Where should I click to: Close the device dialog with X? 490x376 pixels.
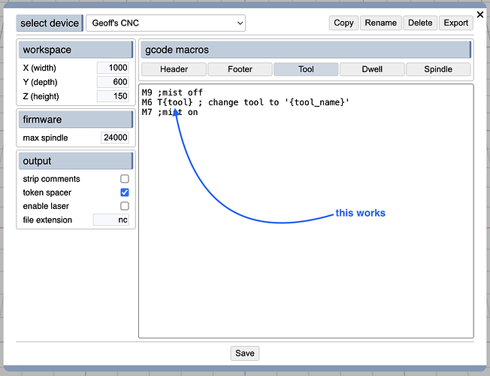pos(480,14)
